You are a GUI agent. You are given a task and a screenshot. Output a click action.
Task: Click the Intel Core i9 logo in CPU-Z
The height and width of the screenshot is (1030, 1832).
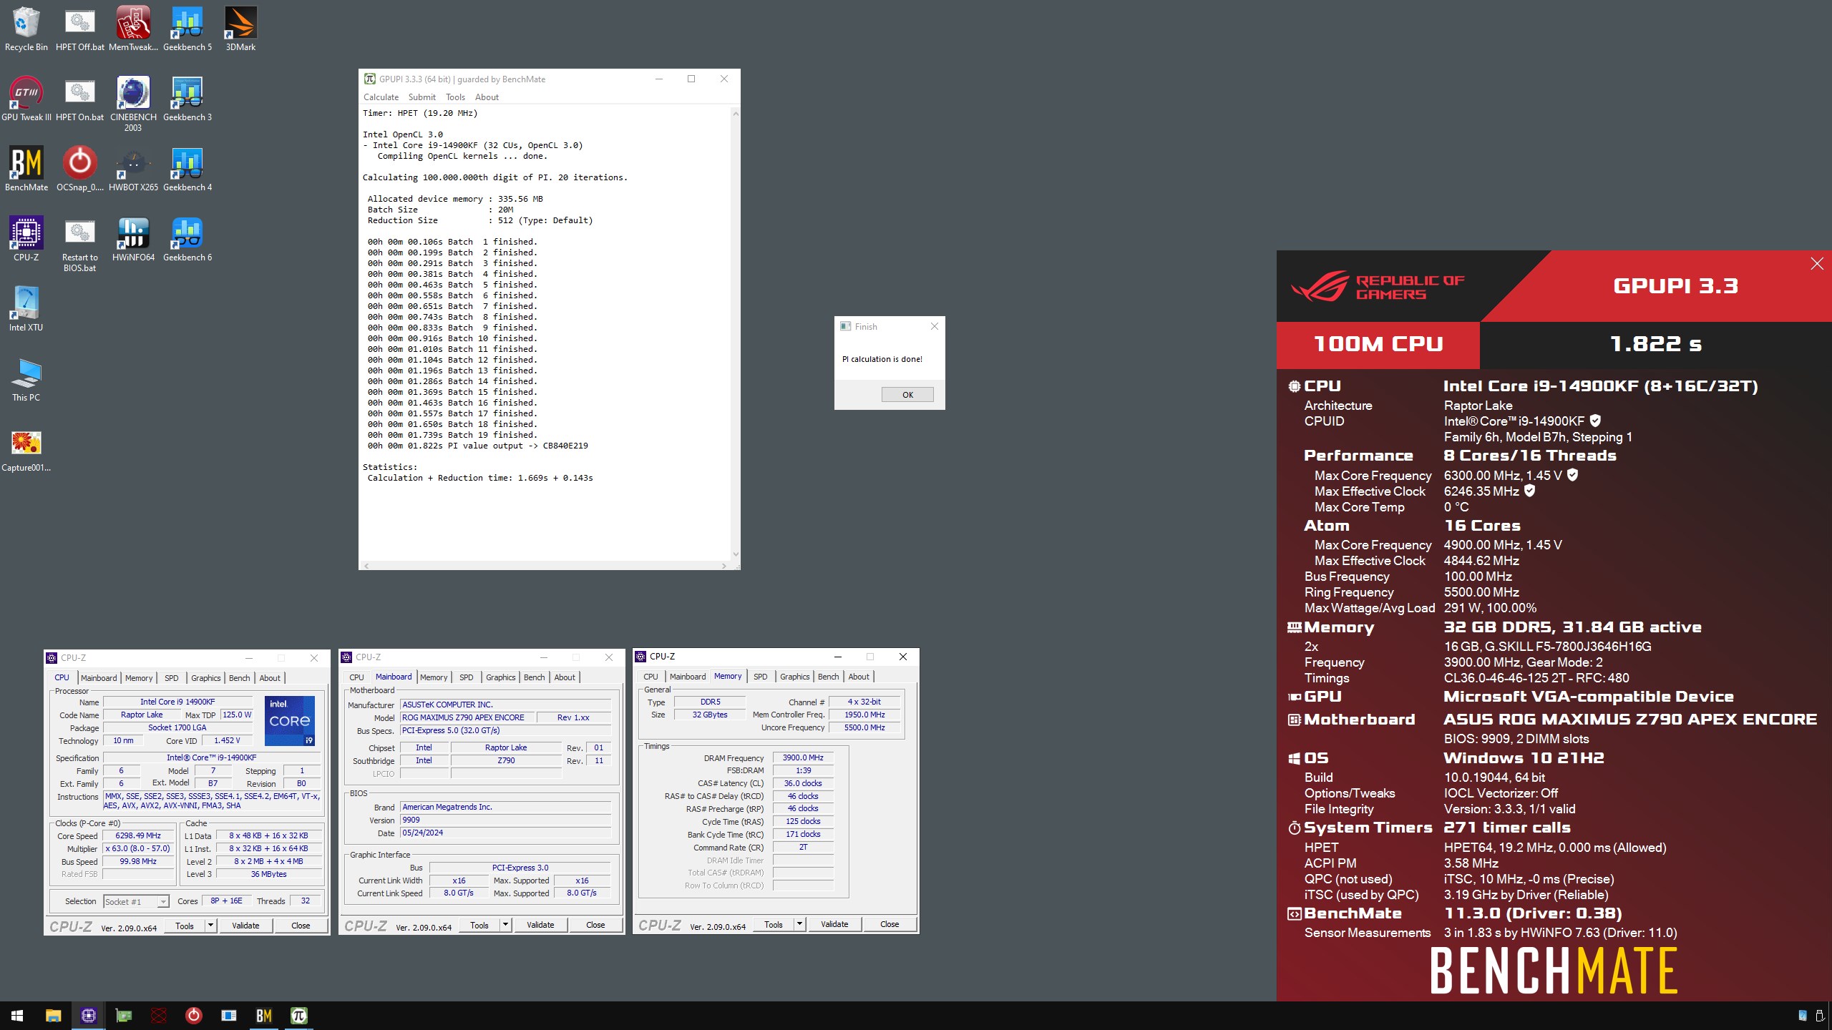(290, 720)
